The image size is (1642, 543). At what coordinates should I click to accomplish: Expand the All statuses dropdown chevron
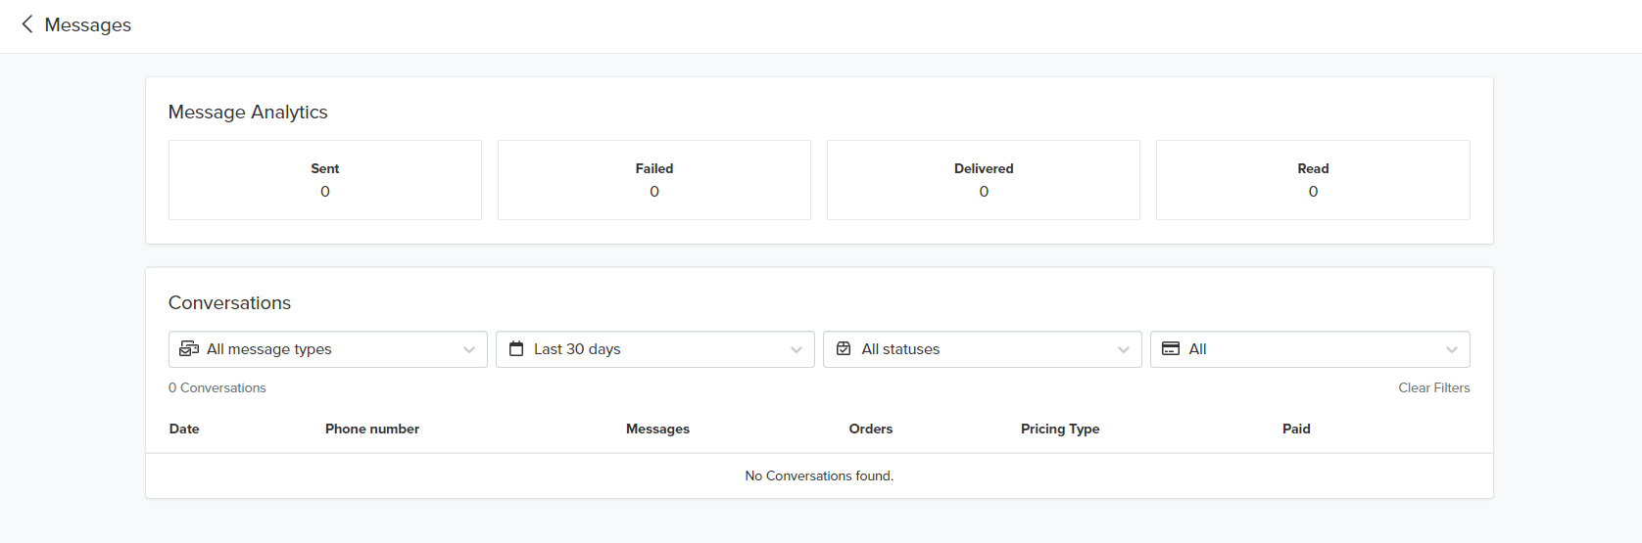1124,350
